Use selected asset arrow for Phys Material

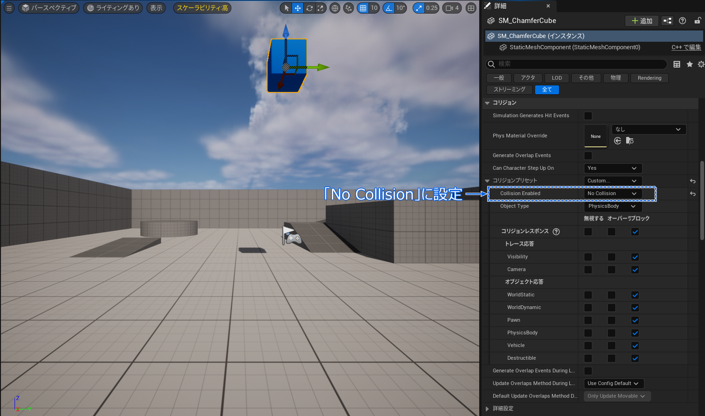618,141
